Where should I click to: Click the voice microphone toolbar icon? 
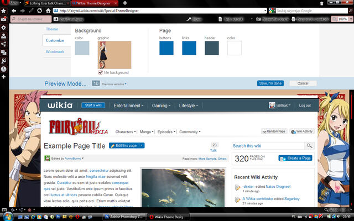pyautogui.click(x=188, y=19)
